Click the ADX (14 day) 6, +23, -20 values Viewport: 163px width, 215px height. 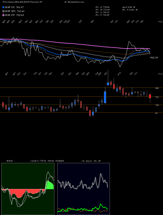(91, 161)
